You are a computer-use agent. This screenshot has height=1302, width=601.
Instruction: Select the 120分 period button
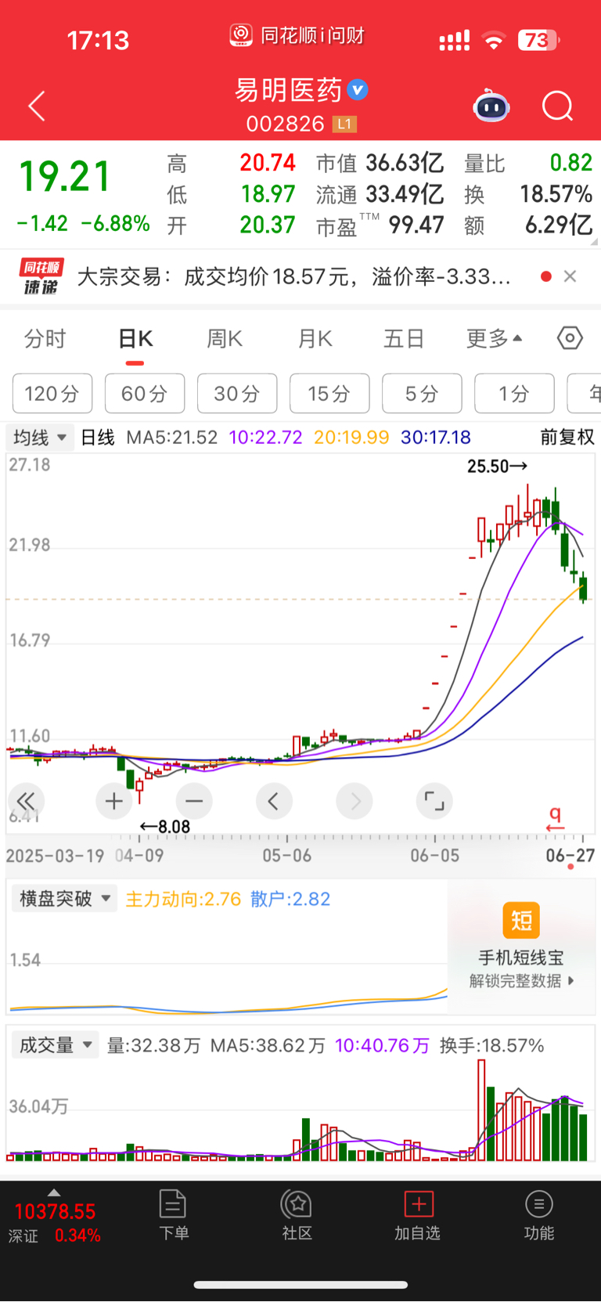tap(52, 393)
